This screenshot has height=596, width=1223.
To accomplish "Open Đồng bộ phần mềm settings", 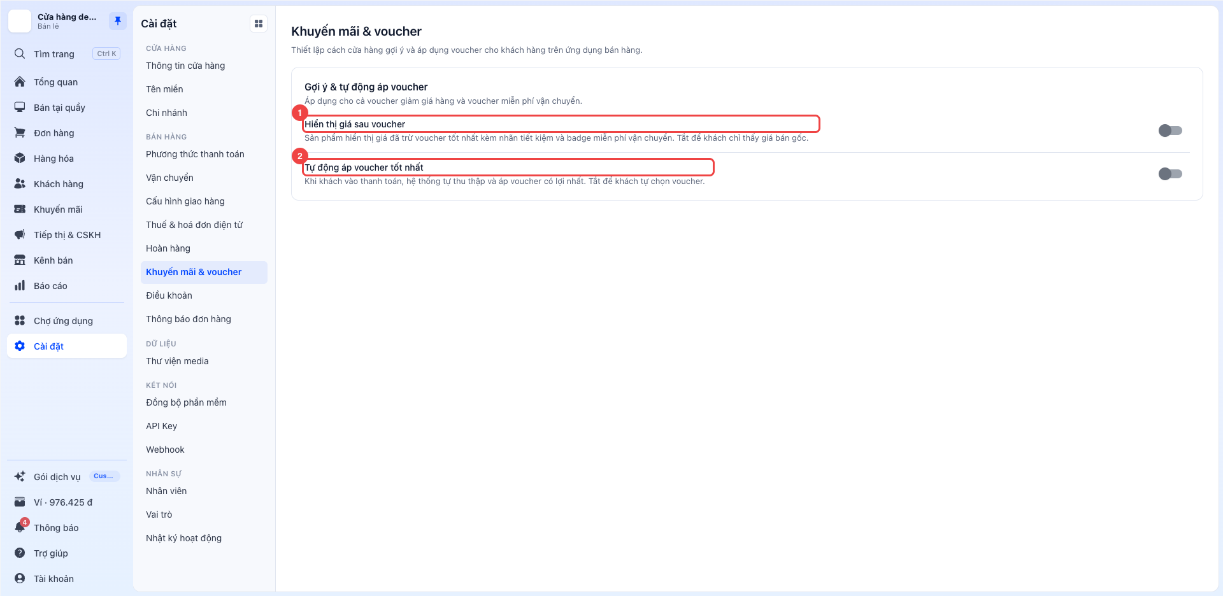I will (204, 402).
